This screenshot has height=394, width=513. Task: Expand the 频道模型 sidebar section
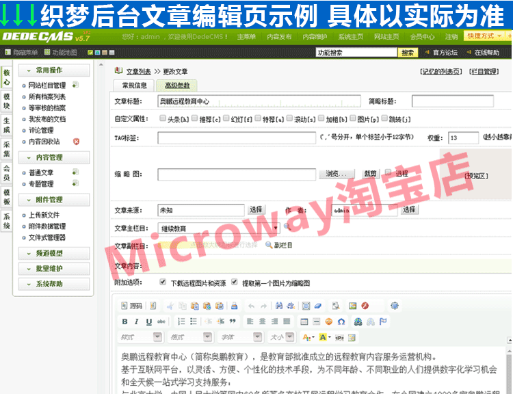coord(54,253)
